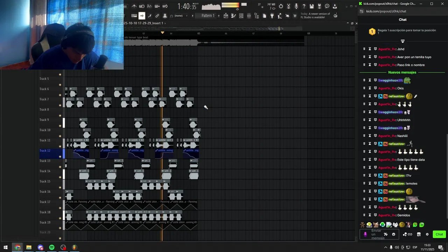448x252 pixels.
Task: Open the Piano roll icon
Action: point(233,16)
